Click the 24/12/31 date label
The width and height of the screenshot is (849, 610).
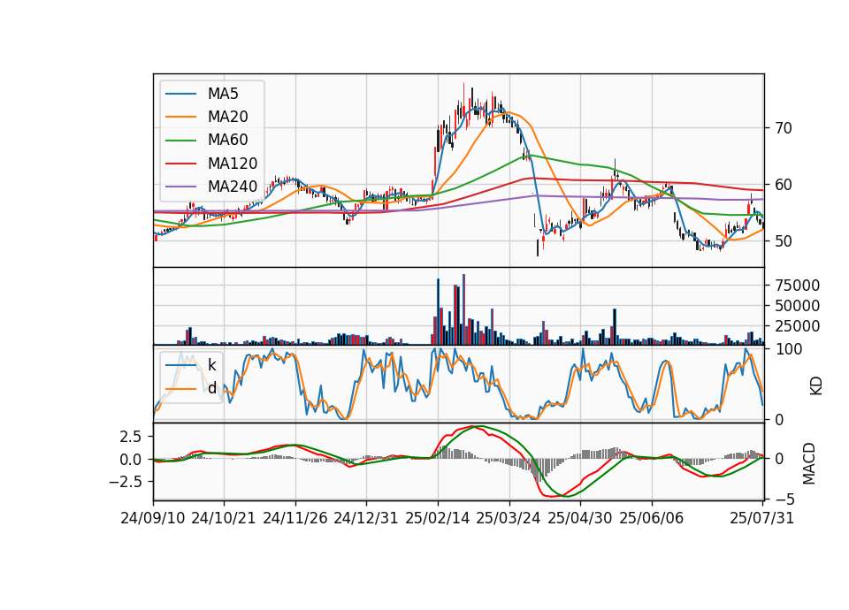(366, 518)
